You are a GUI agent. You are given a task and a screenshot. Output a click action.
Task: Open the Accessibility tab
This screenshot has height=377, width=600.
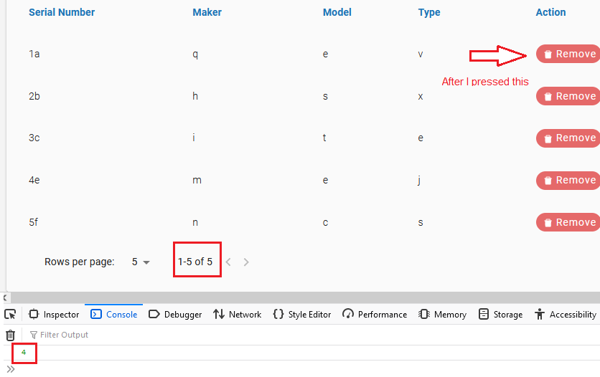tap(566, 315)
